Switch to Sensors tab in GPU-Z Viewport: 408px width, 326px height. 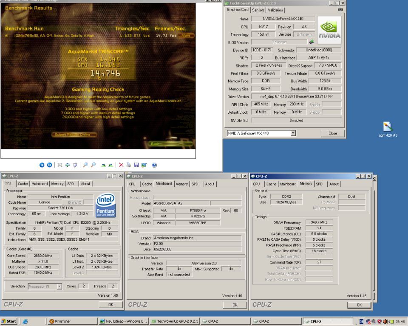click(258, 10)
